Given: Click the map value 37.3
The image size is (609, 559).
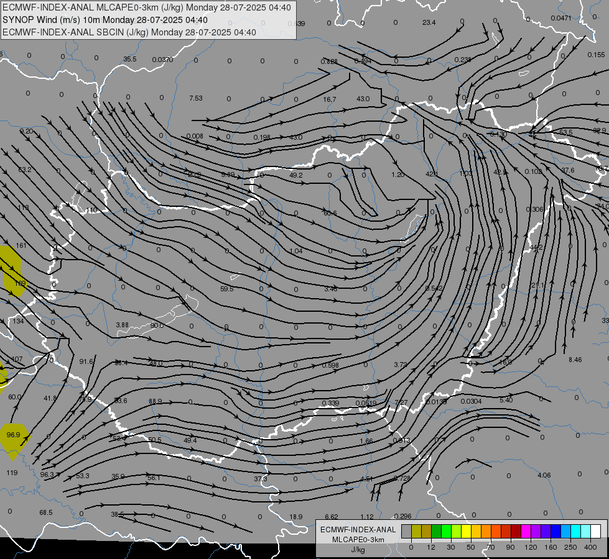Looking at the screenshot, I should (261, 479).
